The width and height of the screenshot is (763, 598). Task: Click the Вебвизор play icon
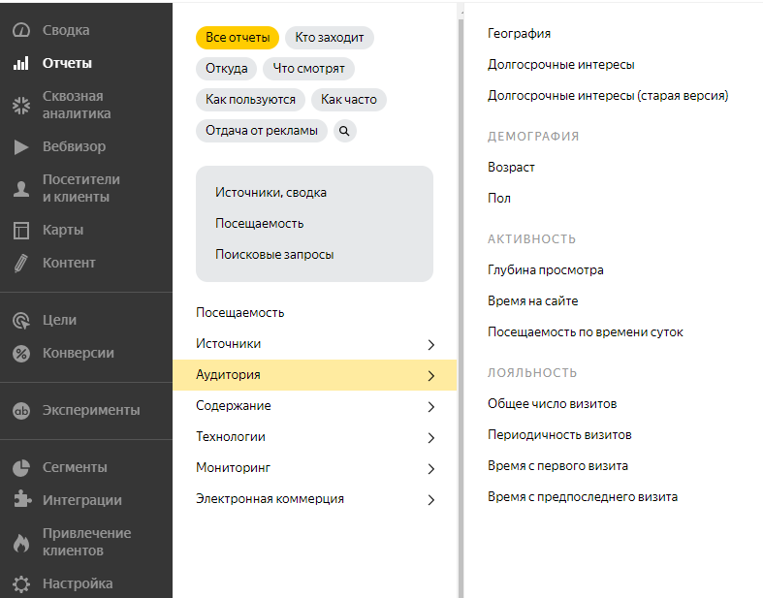[x=20, y=147]
